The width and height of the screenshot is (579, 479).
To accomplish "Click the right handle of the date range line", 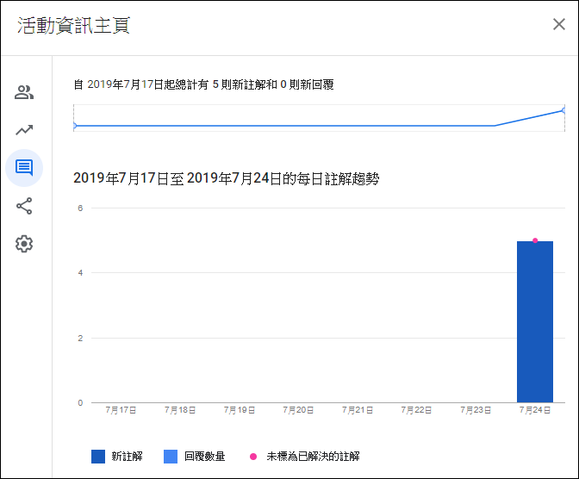I will coord(563,110).
